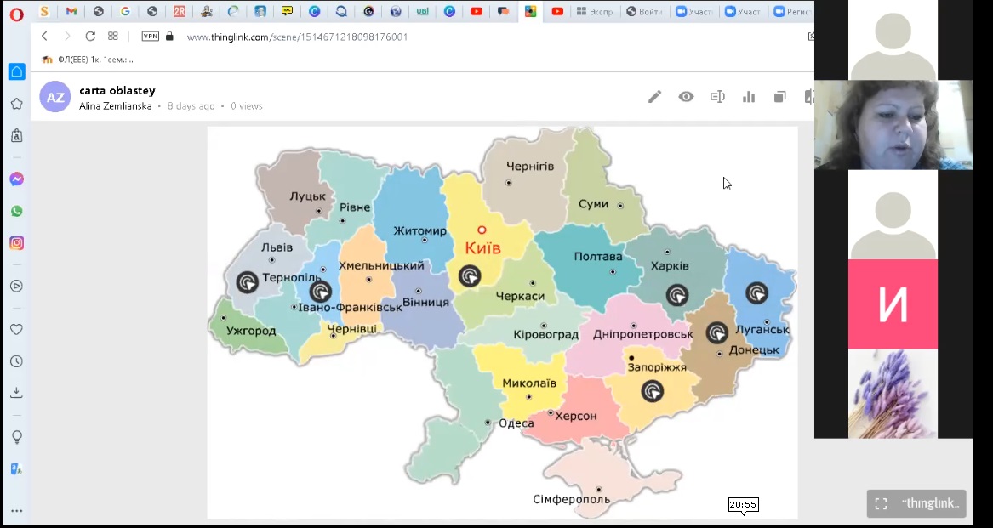The height and width of the screenshot is (528, 993).
Task: Open the hotspot marker in Запоріжжя region
Action: (x=653, y=390)
